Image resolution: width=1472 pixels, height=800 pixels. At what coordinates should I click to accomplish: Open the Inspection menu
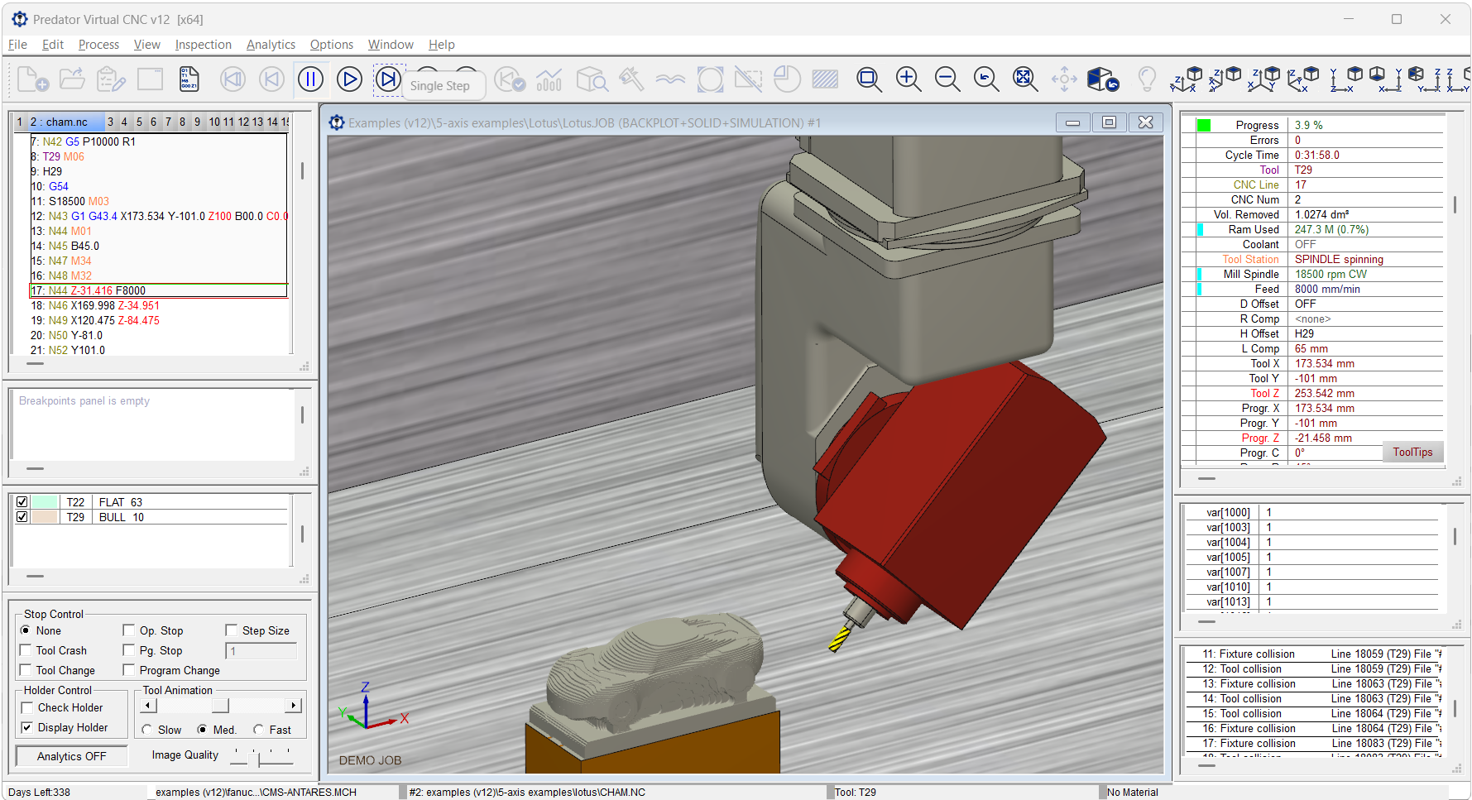click(203, 45)
